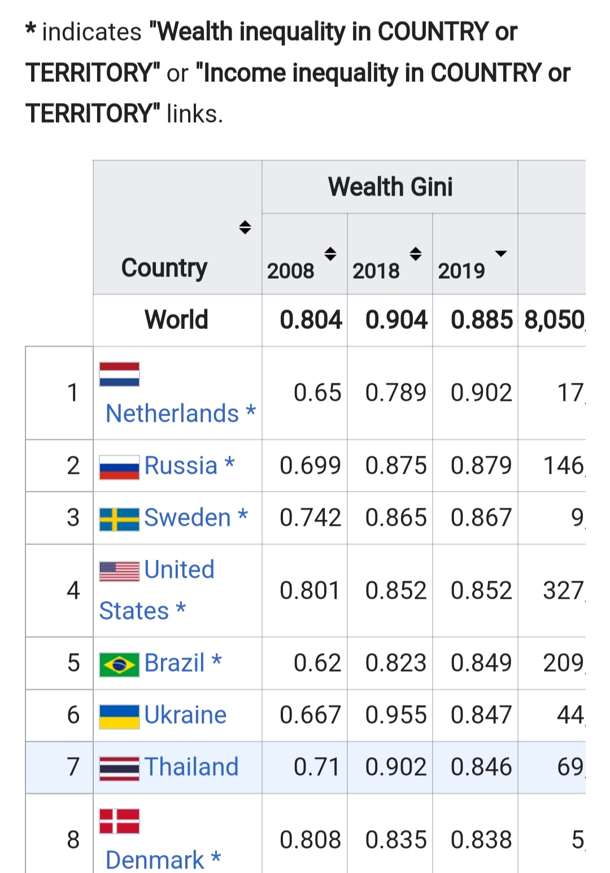This screenshot has width=610, height=873.
Task: Click the Denmark flag icon
Action: [x=119, y=821]
